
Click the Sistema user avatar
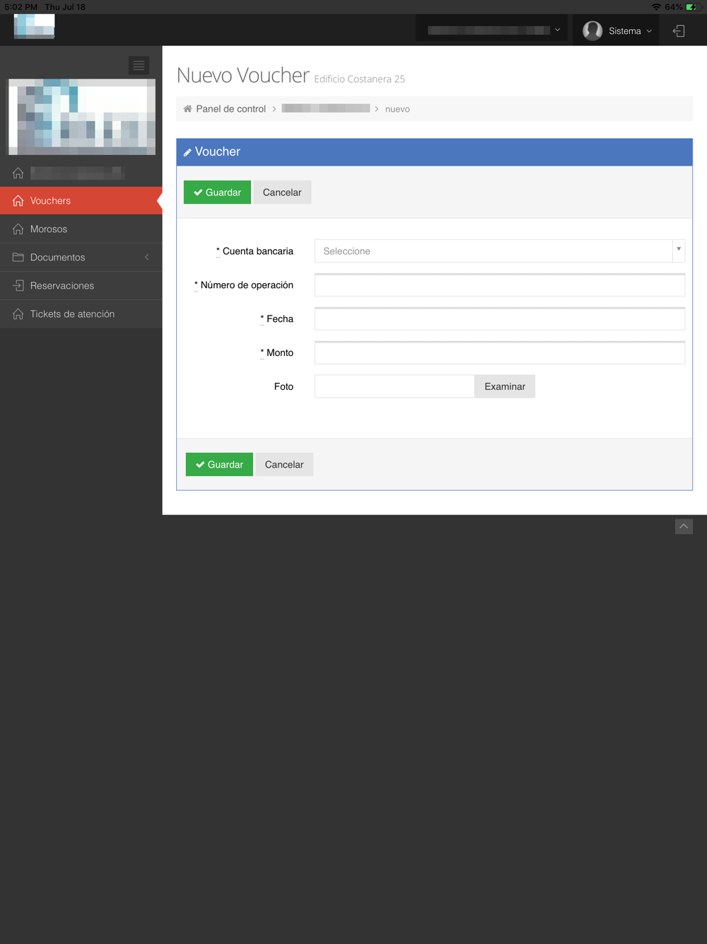pyautogui.click(x=592, y=30)
